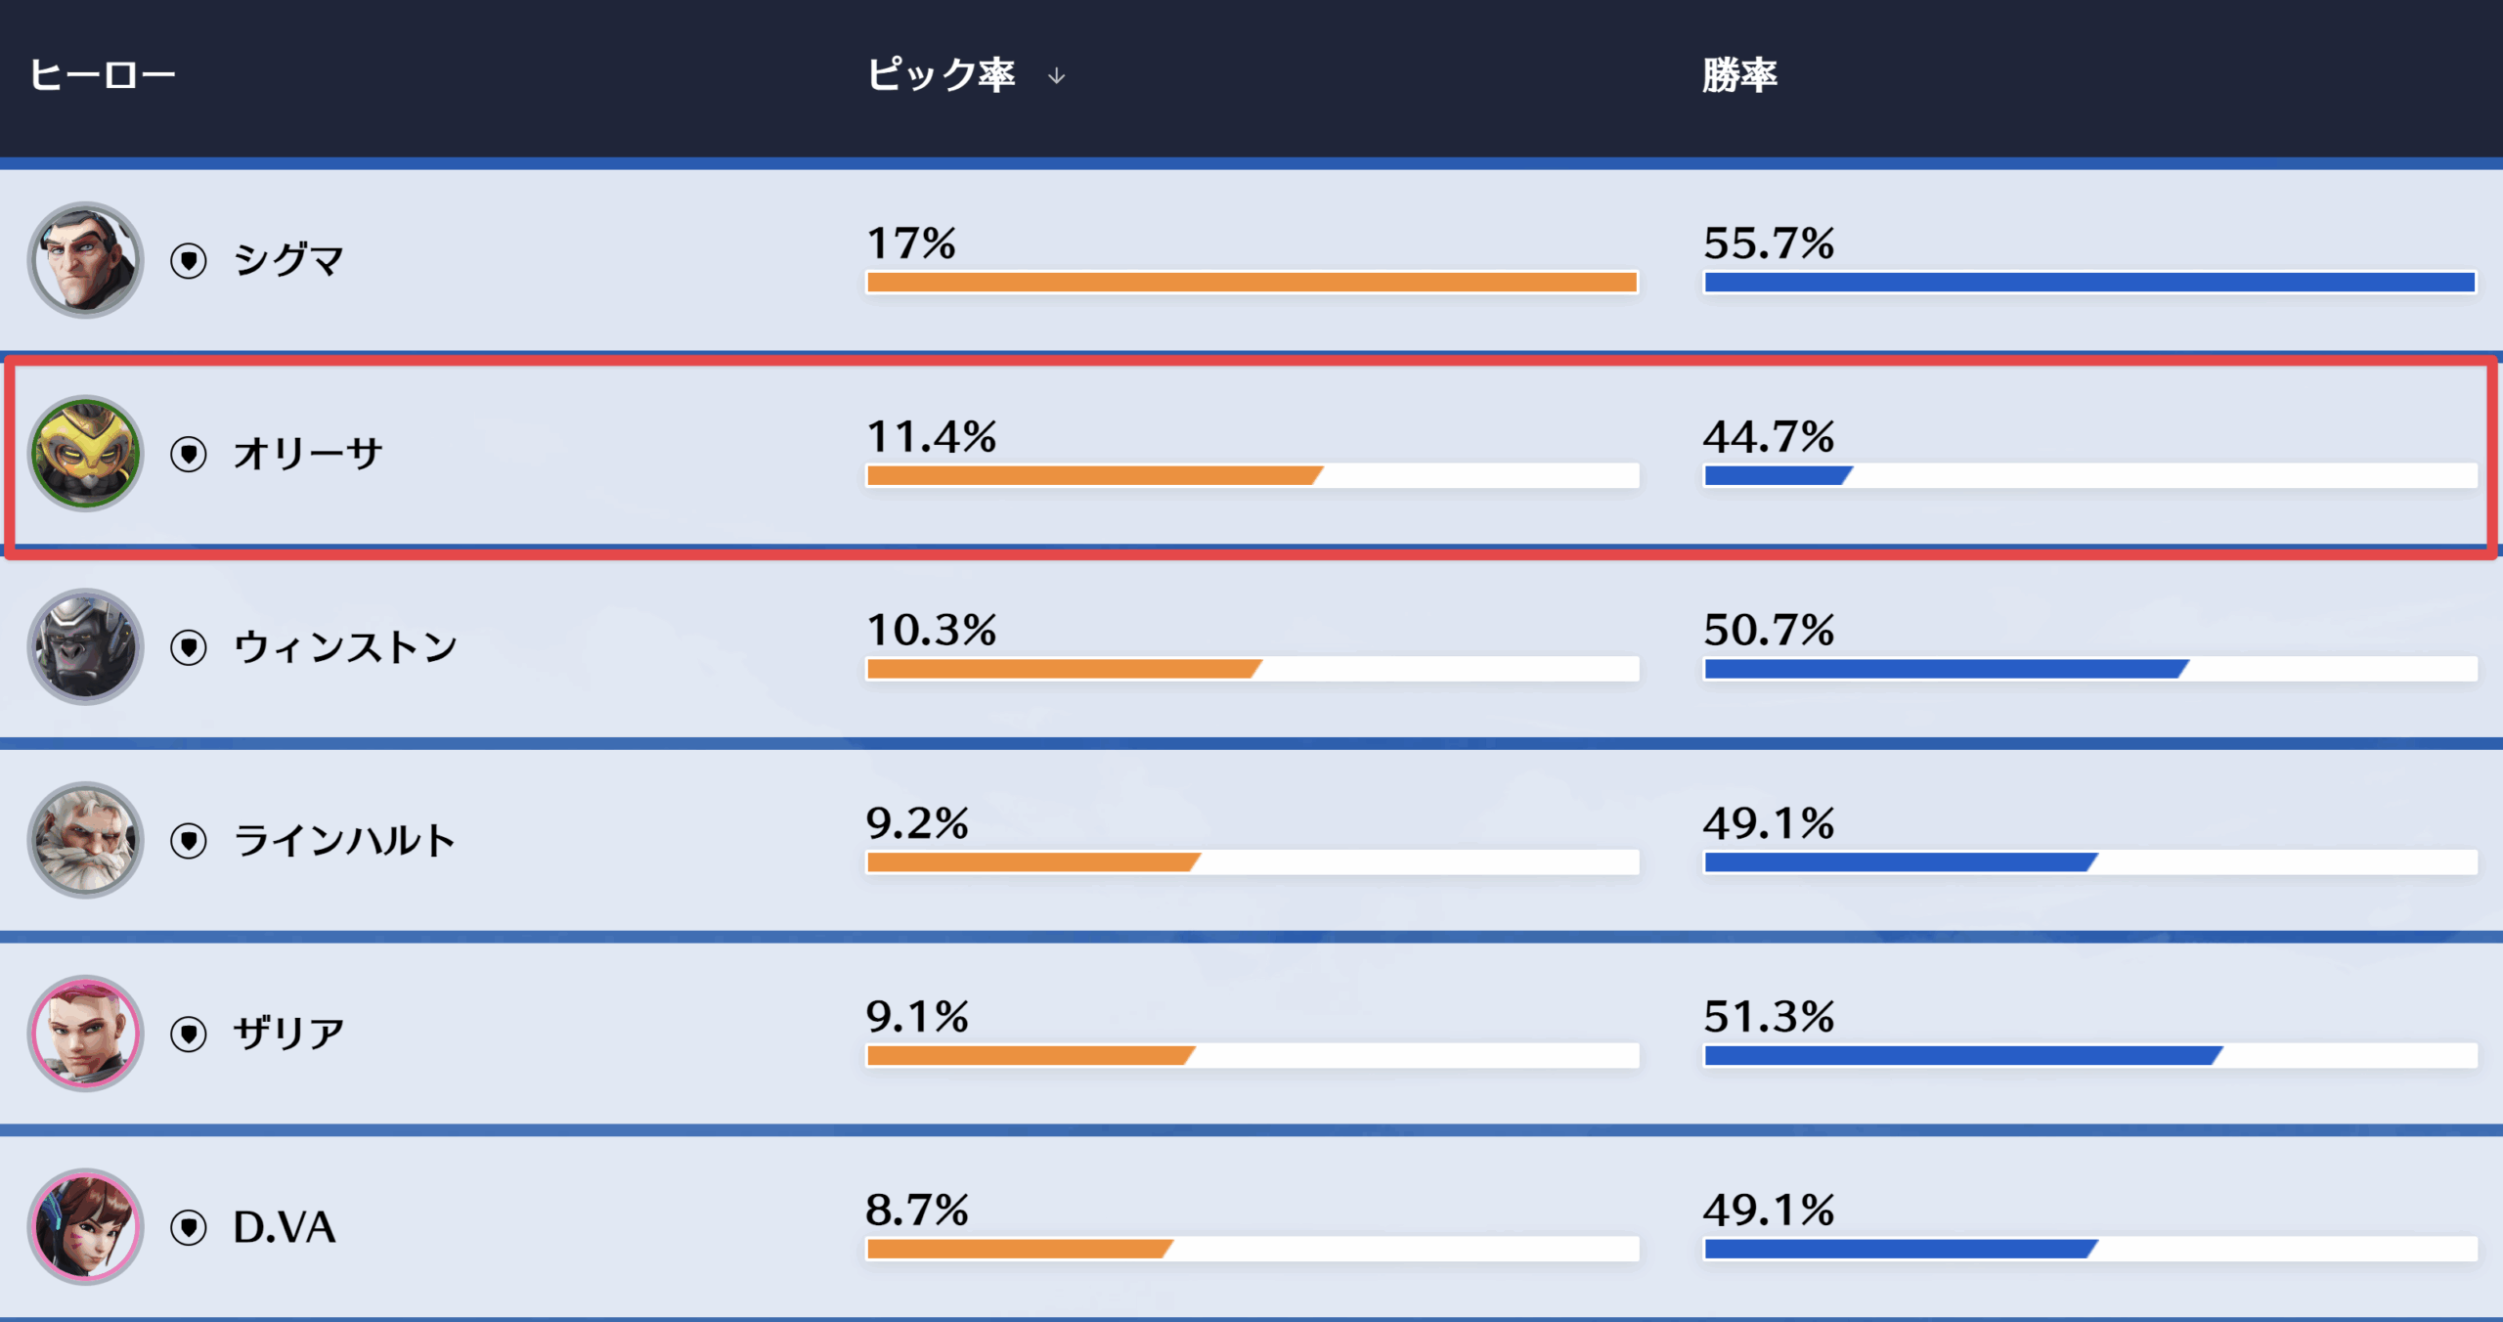Screen dimensions: 2503x1322
Task: Click Winston's hero portrait icon
Action: pos(86,646)
